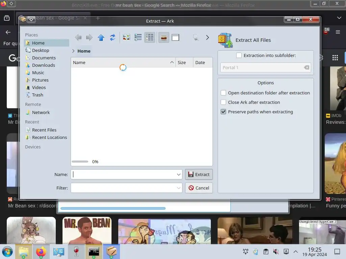
Task: Expand hidden system tray icons
Action: (x=296, y=252)
